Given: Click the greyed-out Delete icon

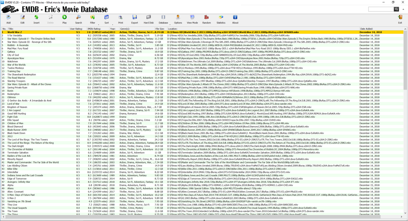Looking at the screenshot, I should click(50, 17).
